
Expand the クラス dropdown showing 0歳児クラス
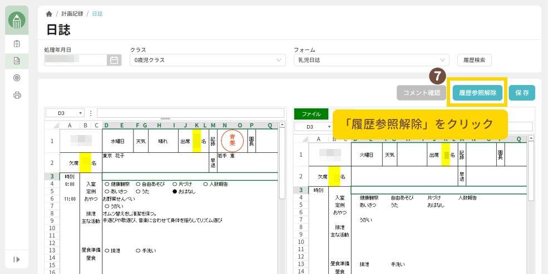coord(207,60)
